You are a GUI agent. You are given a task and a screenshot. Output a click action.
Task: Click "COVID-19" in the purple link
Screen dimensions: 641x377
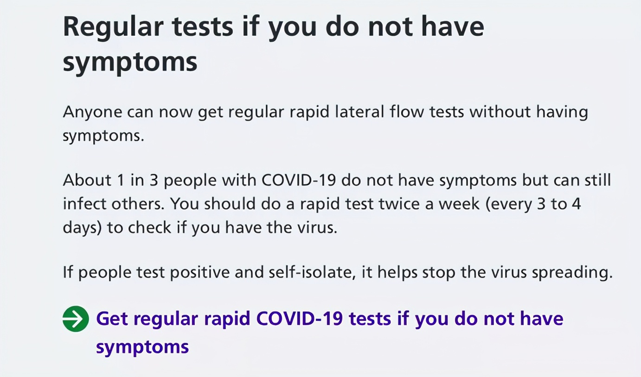pos(300,319)
